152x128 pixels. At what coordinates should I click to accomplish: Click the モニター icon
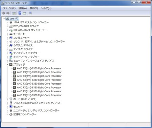coord(11,107)
